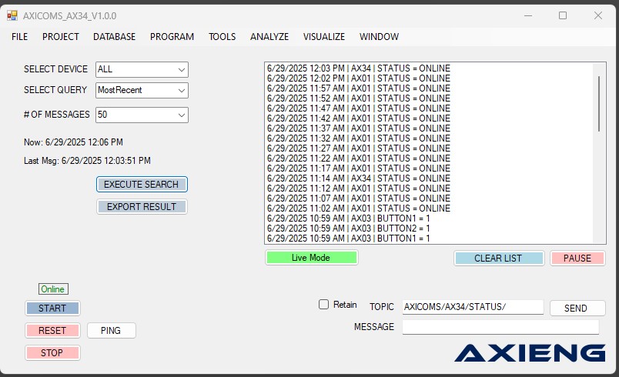Select the 11:52 AM AX01 STATUS entry

point(430,98)
